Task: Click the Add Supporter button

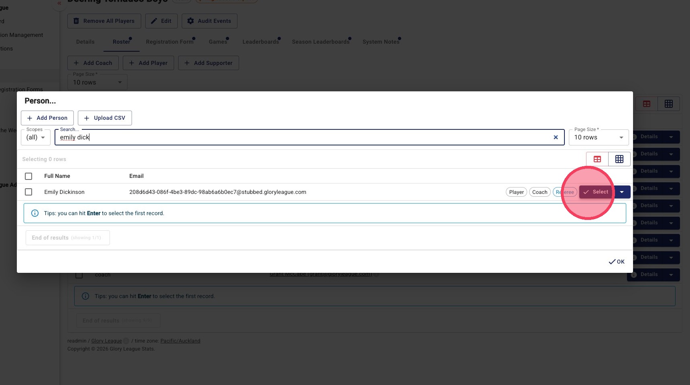Action: (x=209, y=63)
